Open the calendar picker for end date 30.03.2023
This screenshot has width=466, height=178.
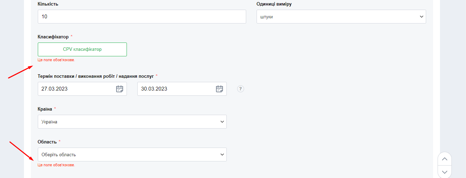(x=219, y=89)
